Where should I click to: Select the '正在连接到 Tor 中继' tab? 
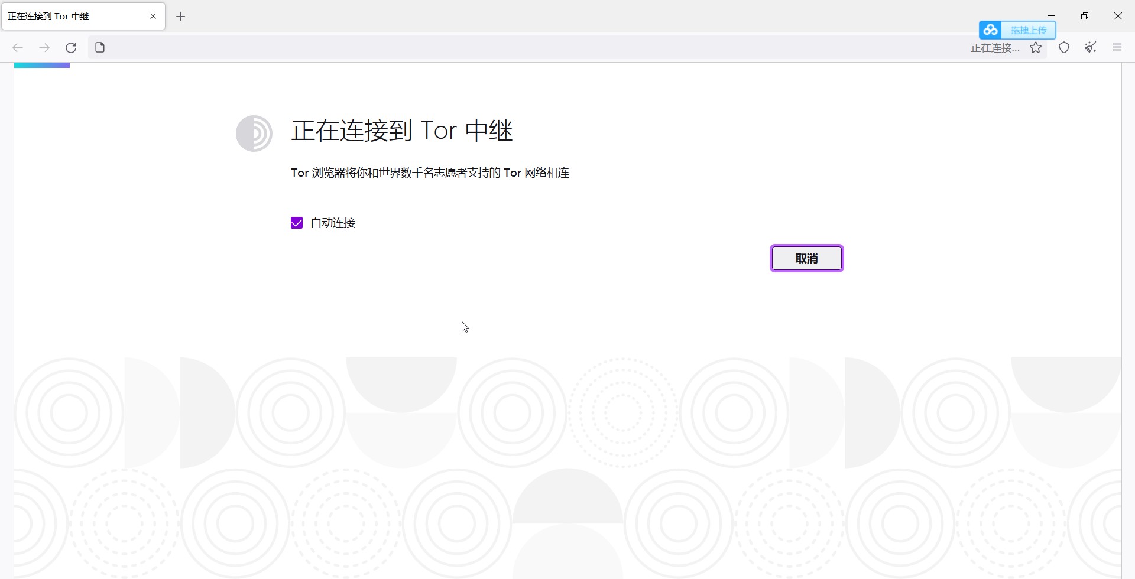83,17
